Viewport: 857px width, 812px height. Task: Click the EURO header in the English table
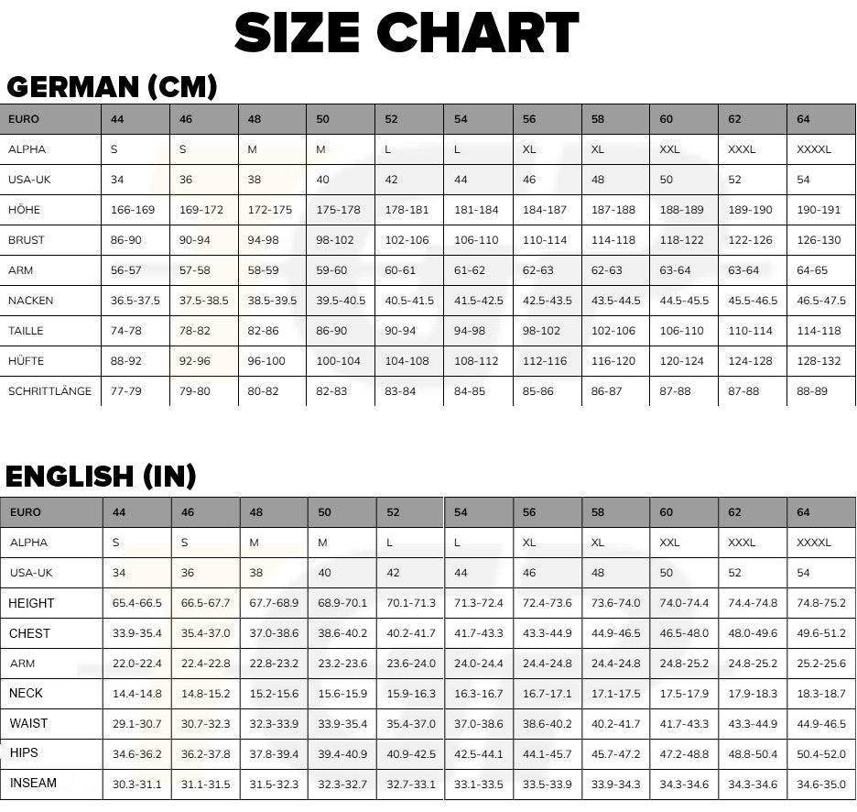pyautogui.click(x=25, y=512)
